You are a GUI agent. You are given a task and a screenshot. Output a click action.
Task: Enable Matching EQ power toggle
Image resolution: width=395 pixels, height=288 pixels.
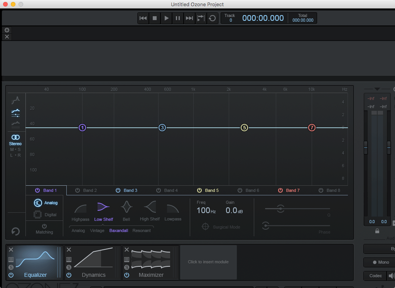click(44, 226)
